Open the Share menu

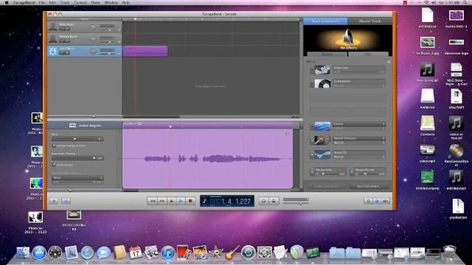(x=95, y=2)
